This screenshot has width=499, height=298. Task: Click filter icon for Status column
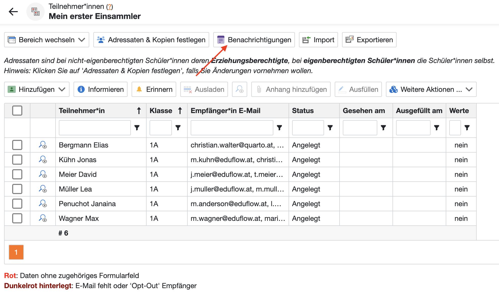330,128
